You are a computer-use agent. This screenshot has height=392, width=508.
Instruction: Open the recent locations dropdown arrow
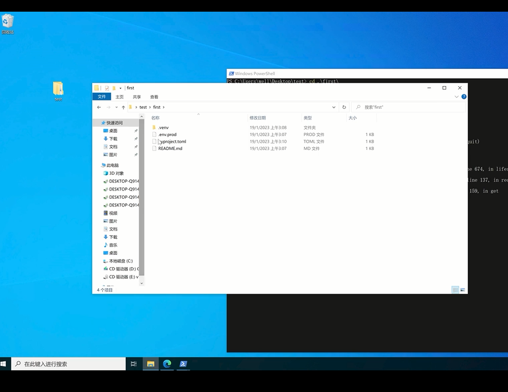tap(116, 107)
